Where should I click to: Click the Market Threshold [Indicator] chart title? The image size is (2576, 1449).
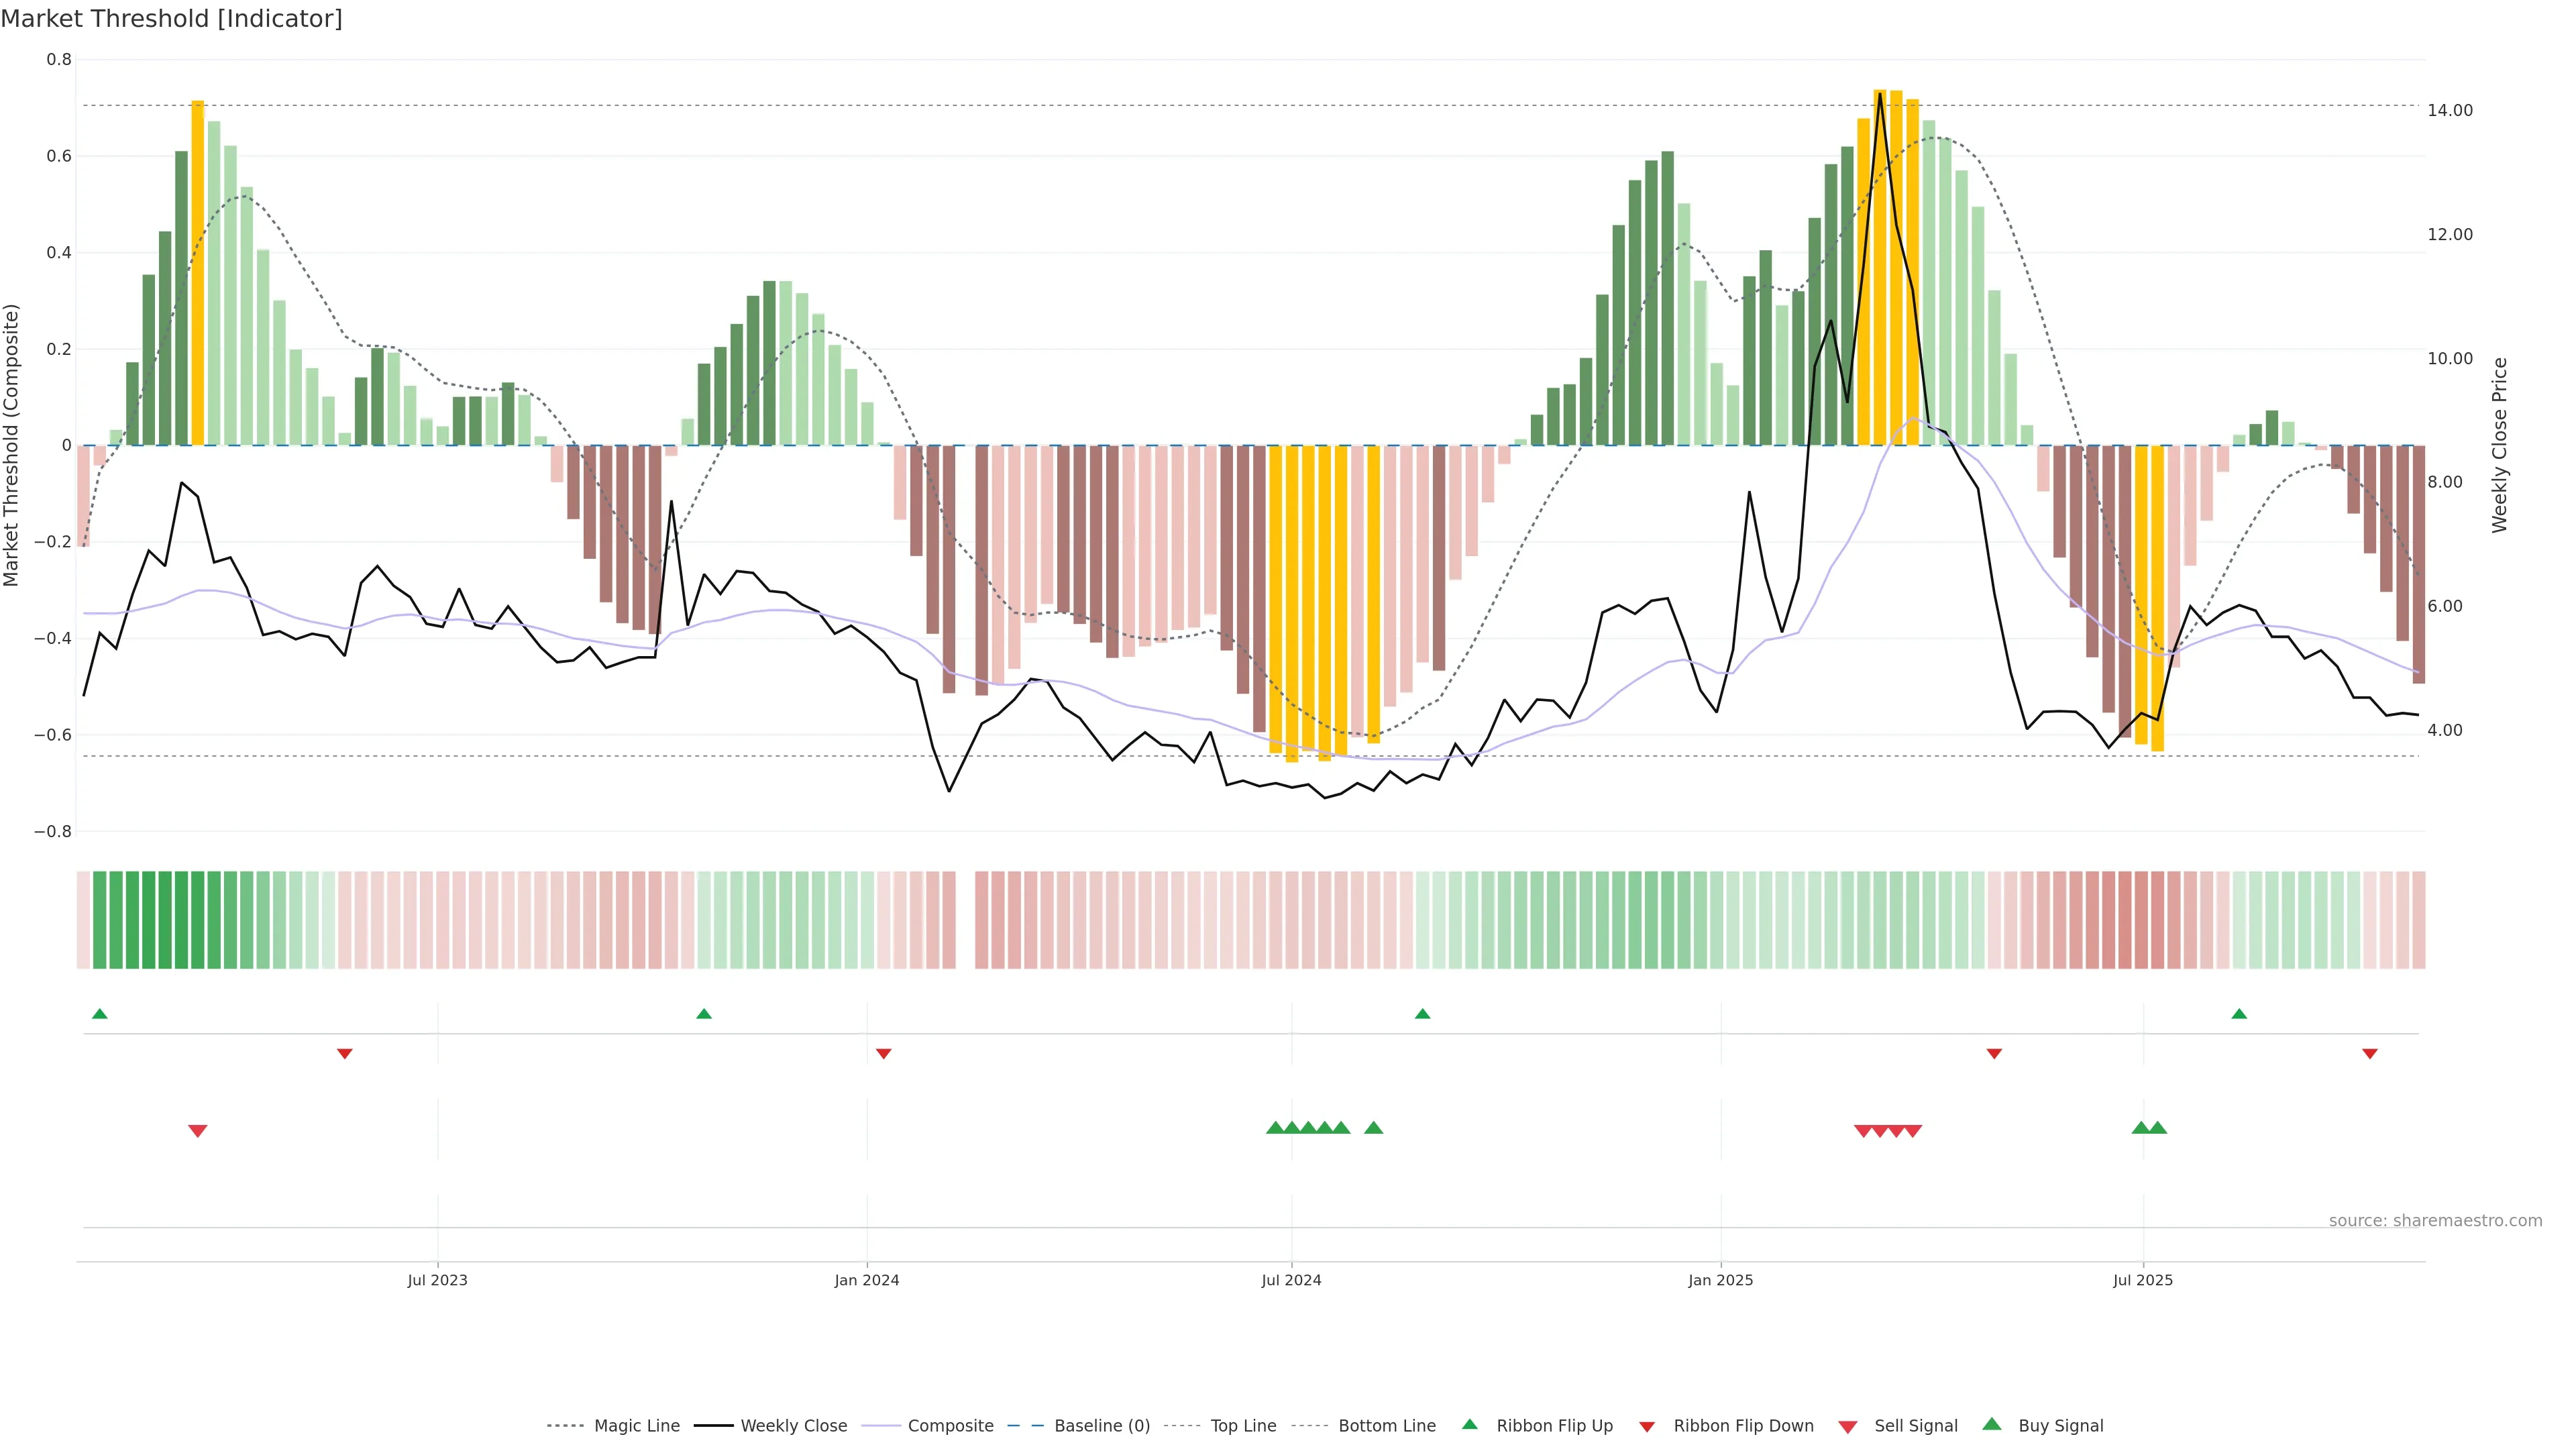[171, 19]
